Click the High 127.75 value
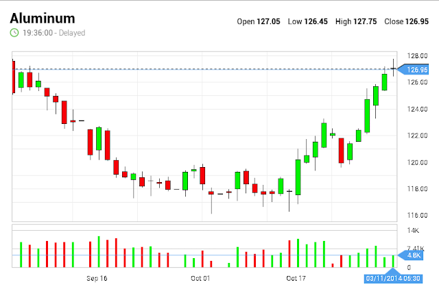Image resolution: width=439 pixels, height=291 pixels. coord(356,21)
